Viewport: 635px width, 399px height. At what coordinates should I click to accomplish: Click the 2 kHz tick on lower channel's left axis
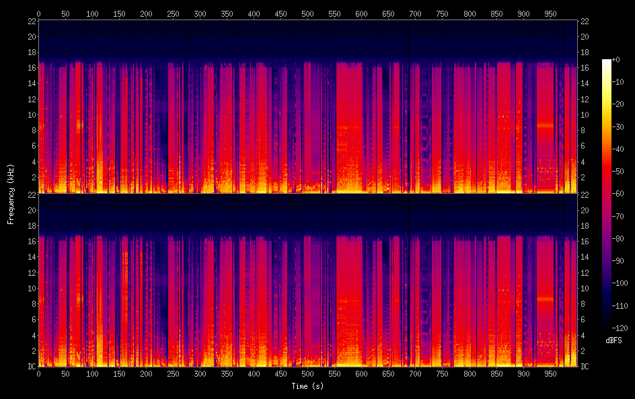click(x=32, y=351)
